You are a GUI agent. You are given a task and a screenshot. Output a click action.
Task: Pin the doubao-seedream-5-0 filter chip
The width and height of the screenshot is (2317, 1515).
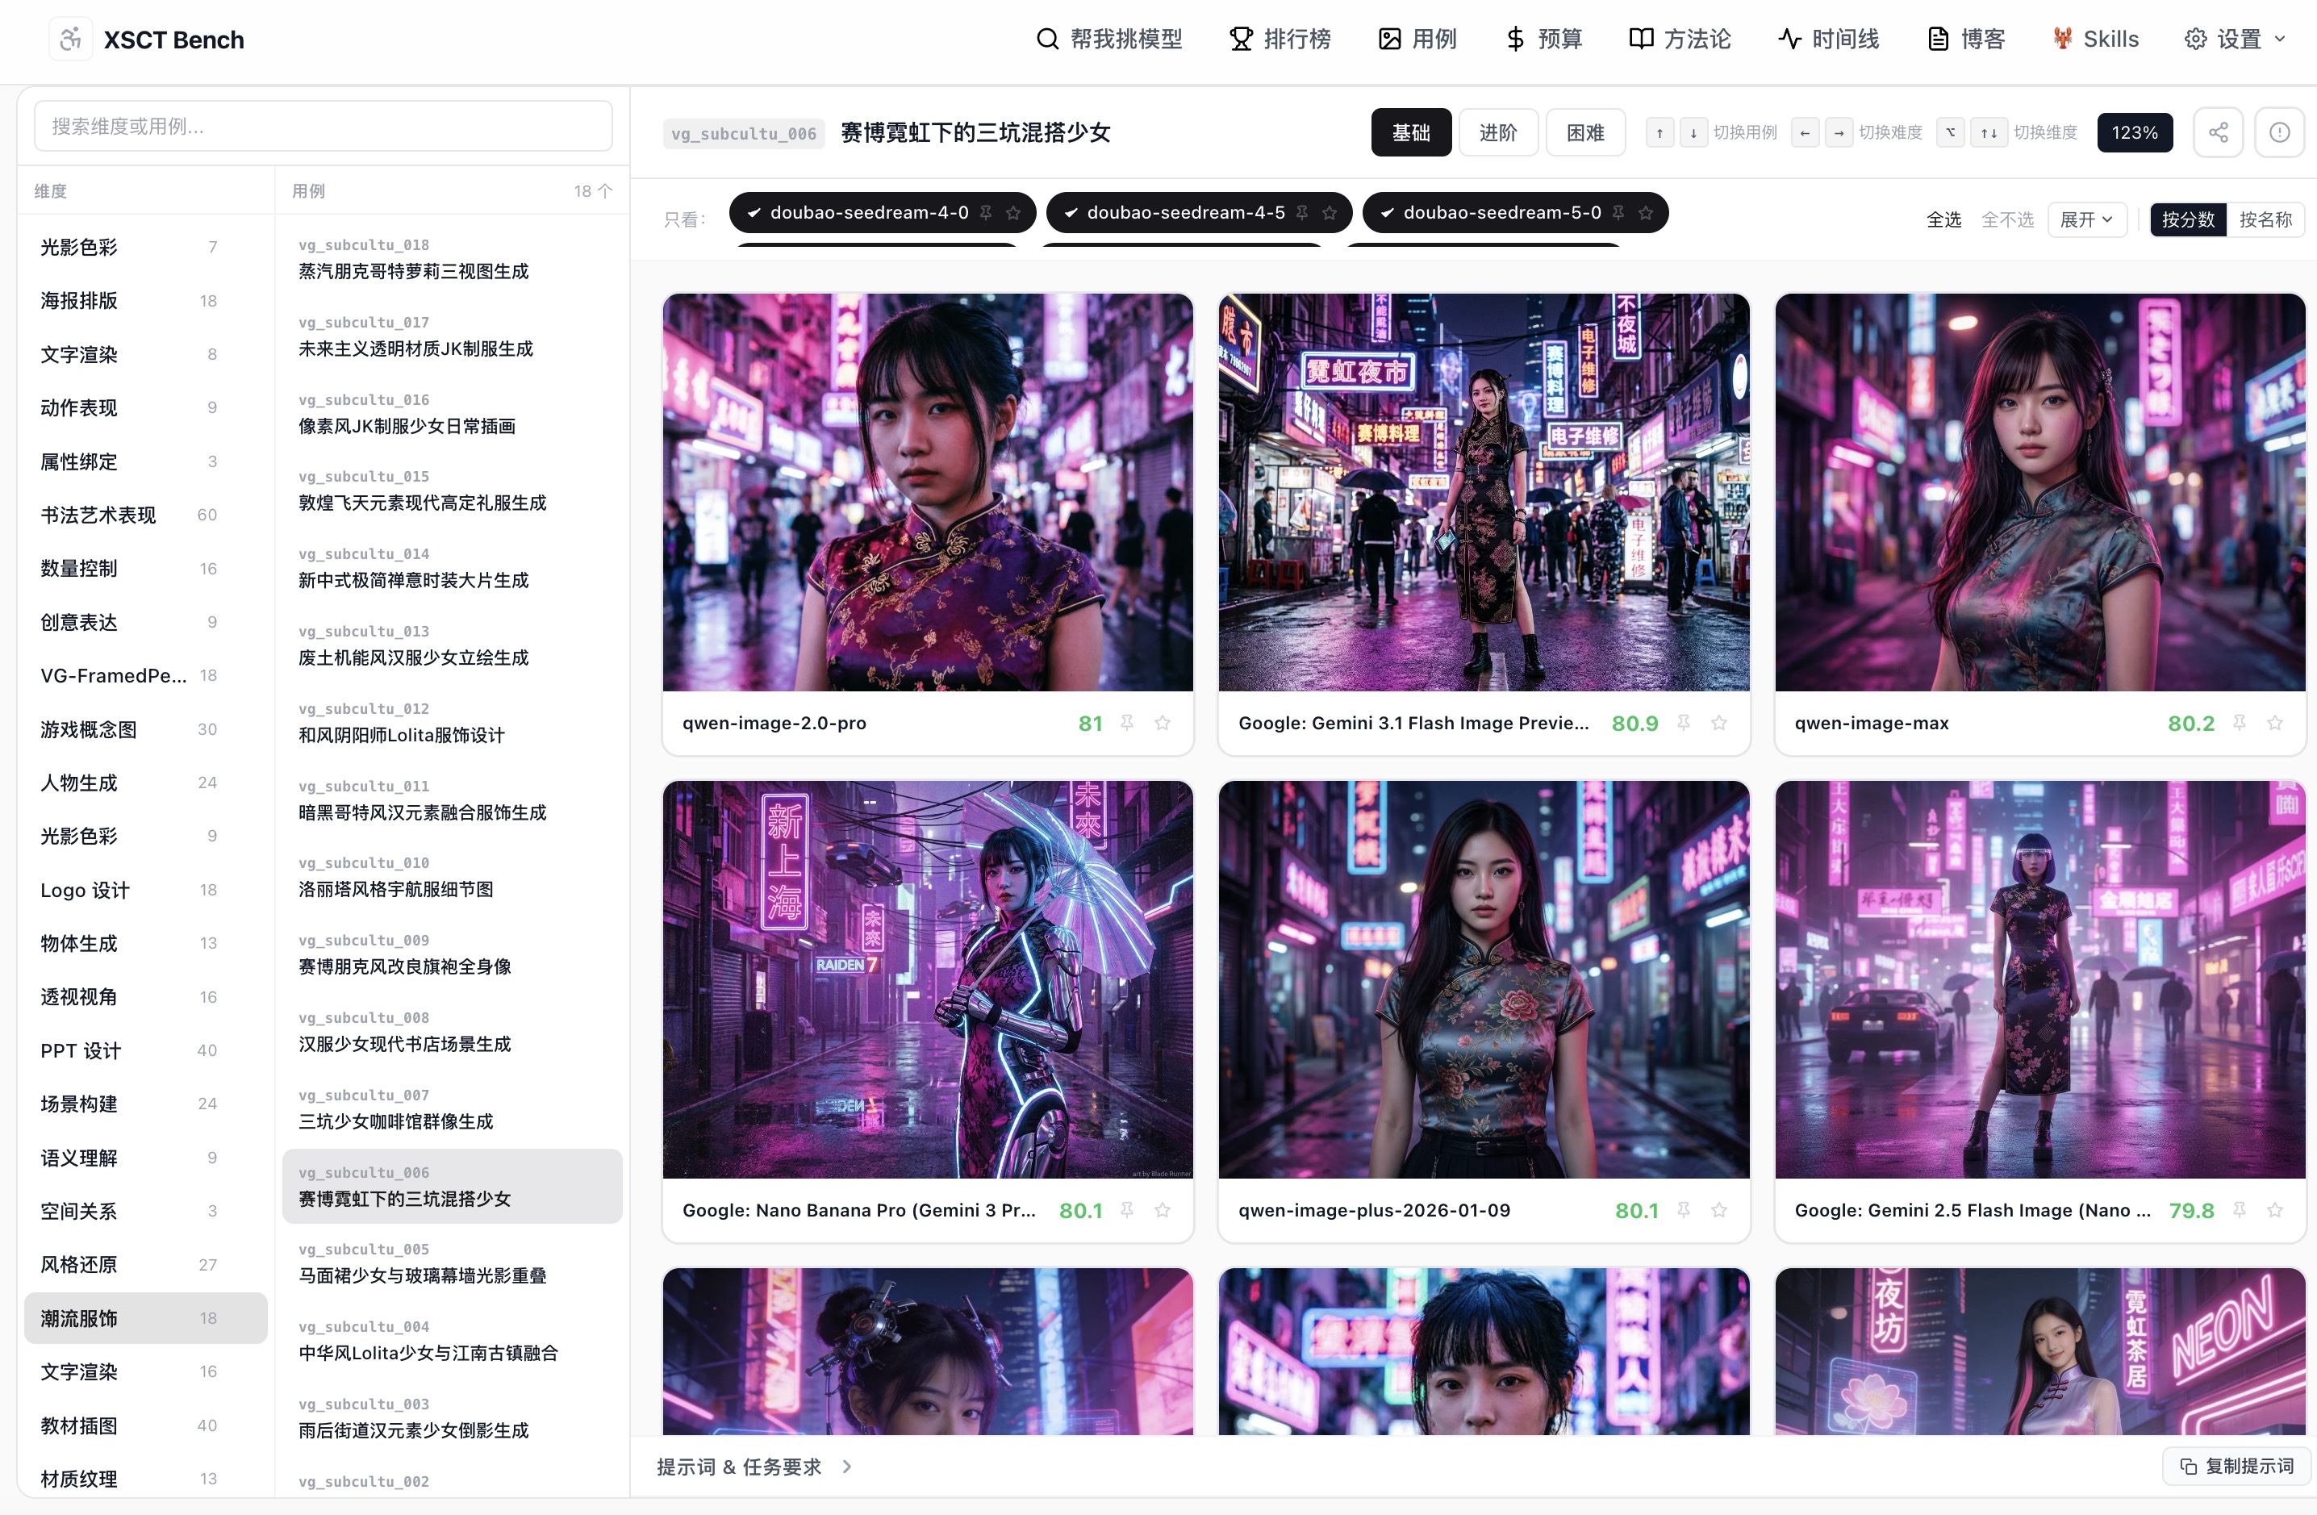(x=1618, y=212)
